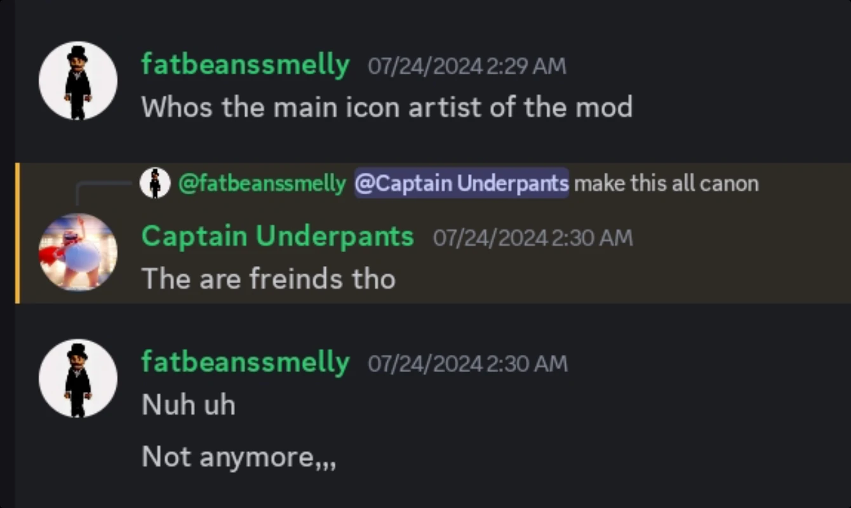Click the timestamp beside the Captain Underpants name
851x508 pixels.
pos(533,238)
